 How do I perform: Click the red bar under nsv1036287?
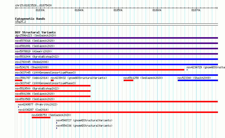[118, 112]
